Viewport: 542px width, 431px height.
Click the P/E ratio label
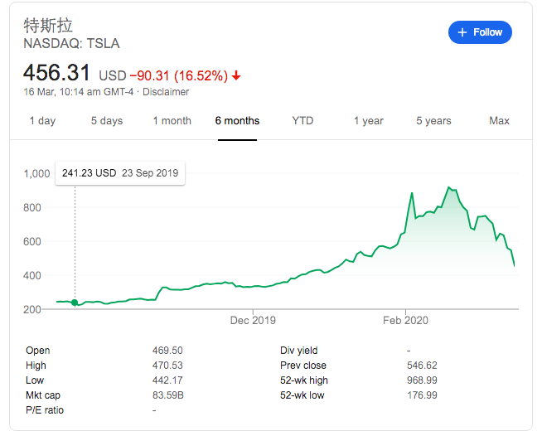click(45, 410)
